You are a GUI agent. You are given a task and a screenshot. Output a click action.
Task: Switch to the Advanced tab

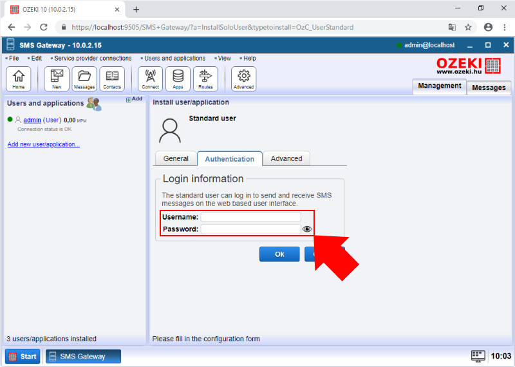[286, 158]
